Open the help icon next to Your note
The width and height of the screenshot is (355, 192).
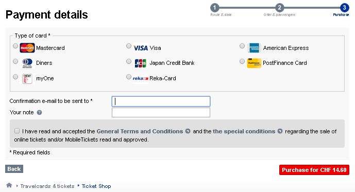pos(39,112)
